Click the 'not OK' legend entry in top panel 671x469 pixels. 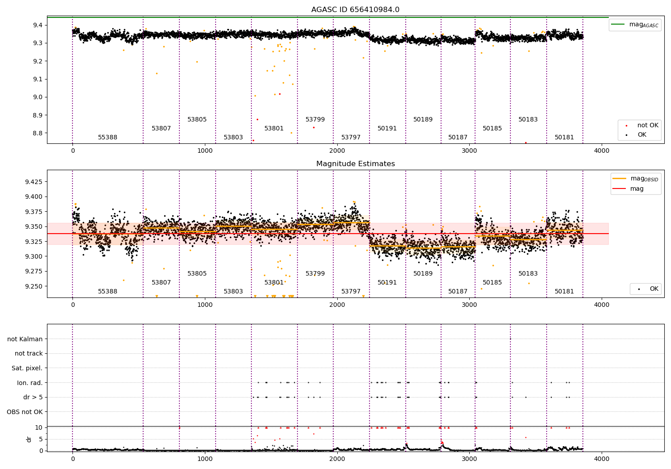coord(642,126)
